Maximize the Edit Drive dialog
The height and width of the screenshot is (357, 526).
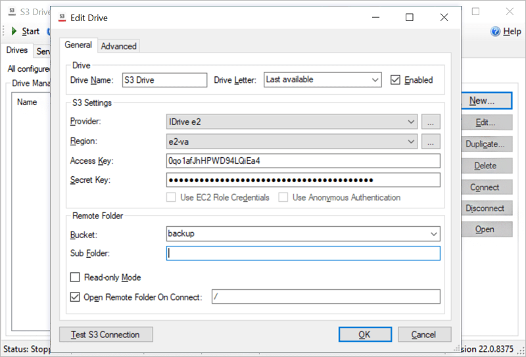tap(409, 17)
